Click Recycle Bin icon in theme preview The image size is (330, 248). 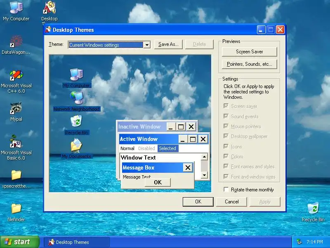point(76,121)
